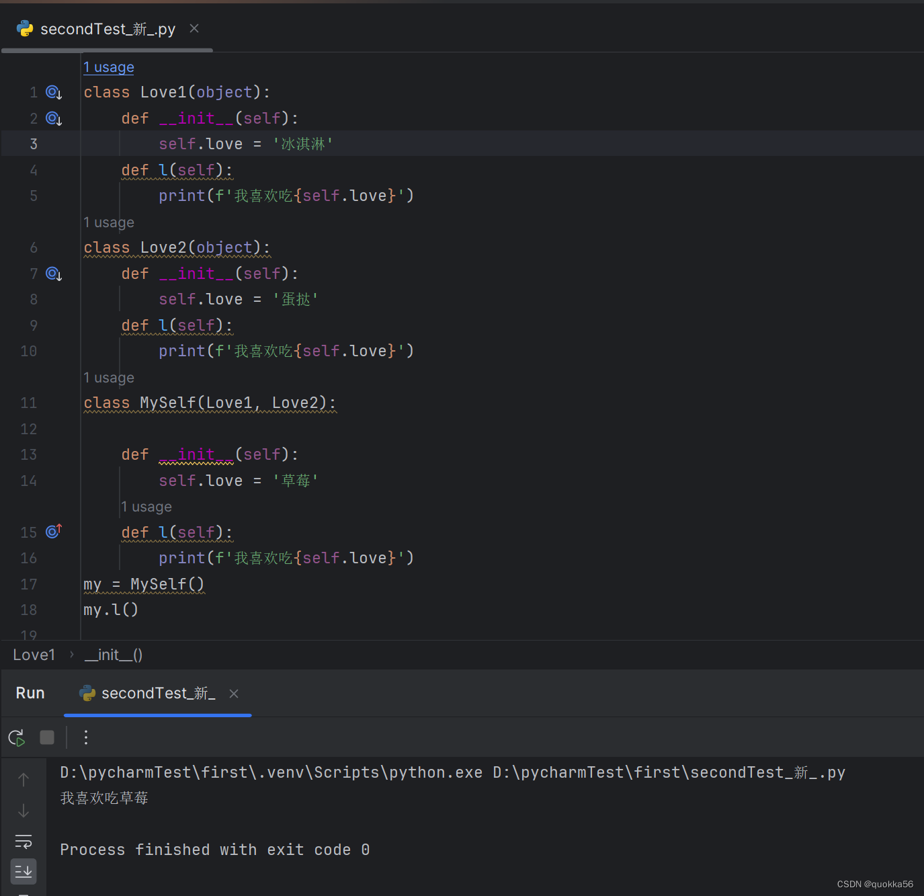Select the __init__() breadcrumb item
This screenshot has height=896, width=924.
point(114,655)
